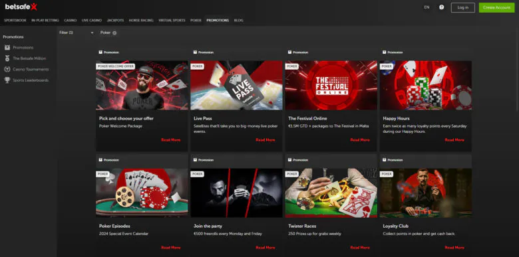519x257 pixels.
Task: Open the help question mark icon
Action: click(x=442, y=7)
